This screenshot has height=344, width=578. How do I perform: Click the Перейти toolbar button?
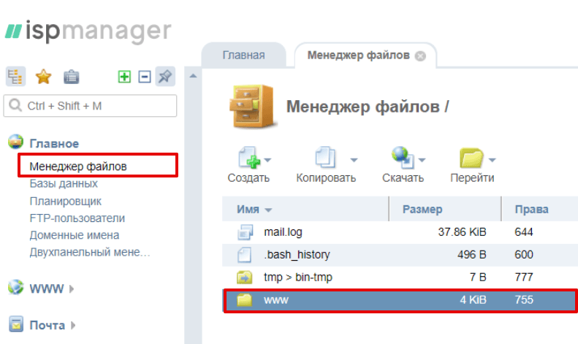point(472,164)
